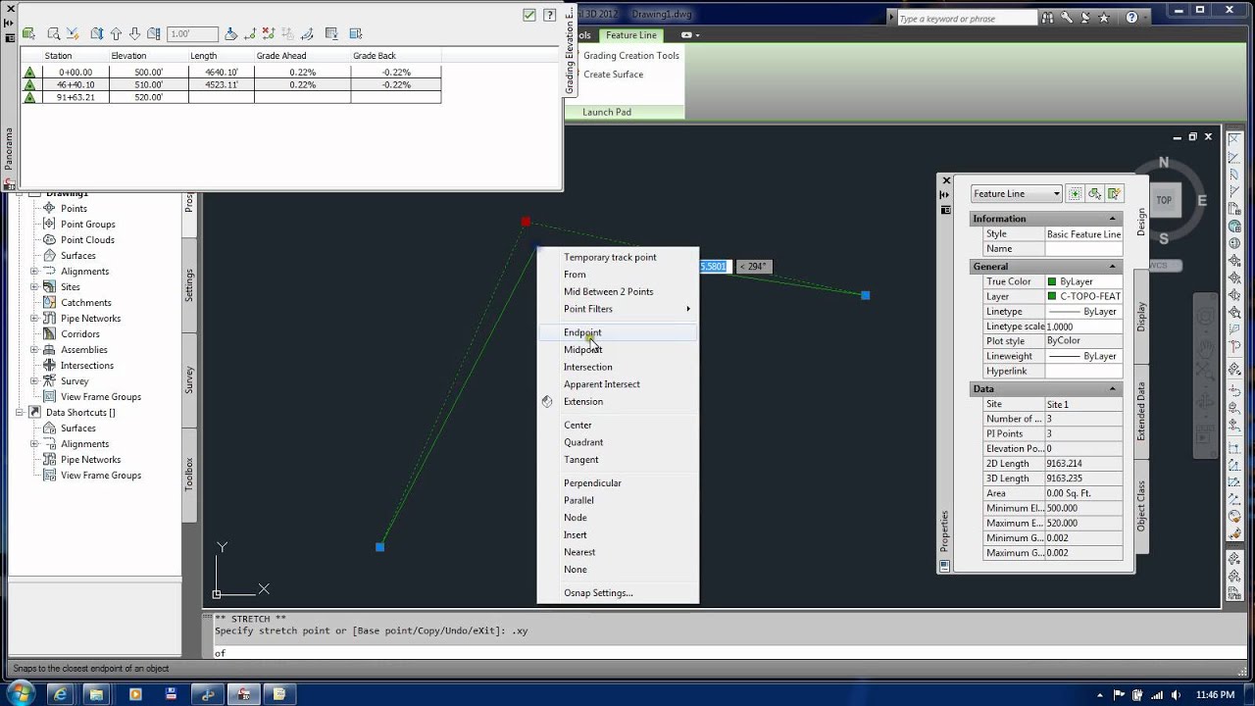Click the command line input showing 'of'
1255x706 pixels.
pyautogui.click(x=716, y=653)
